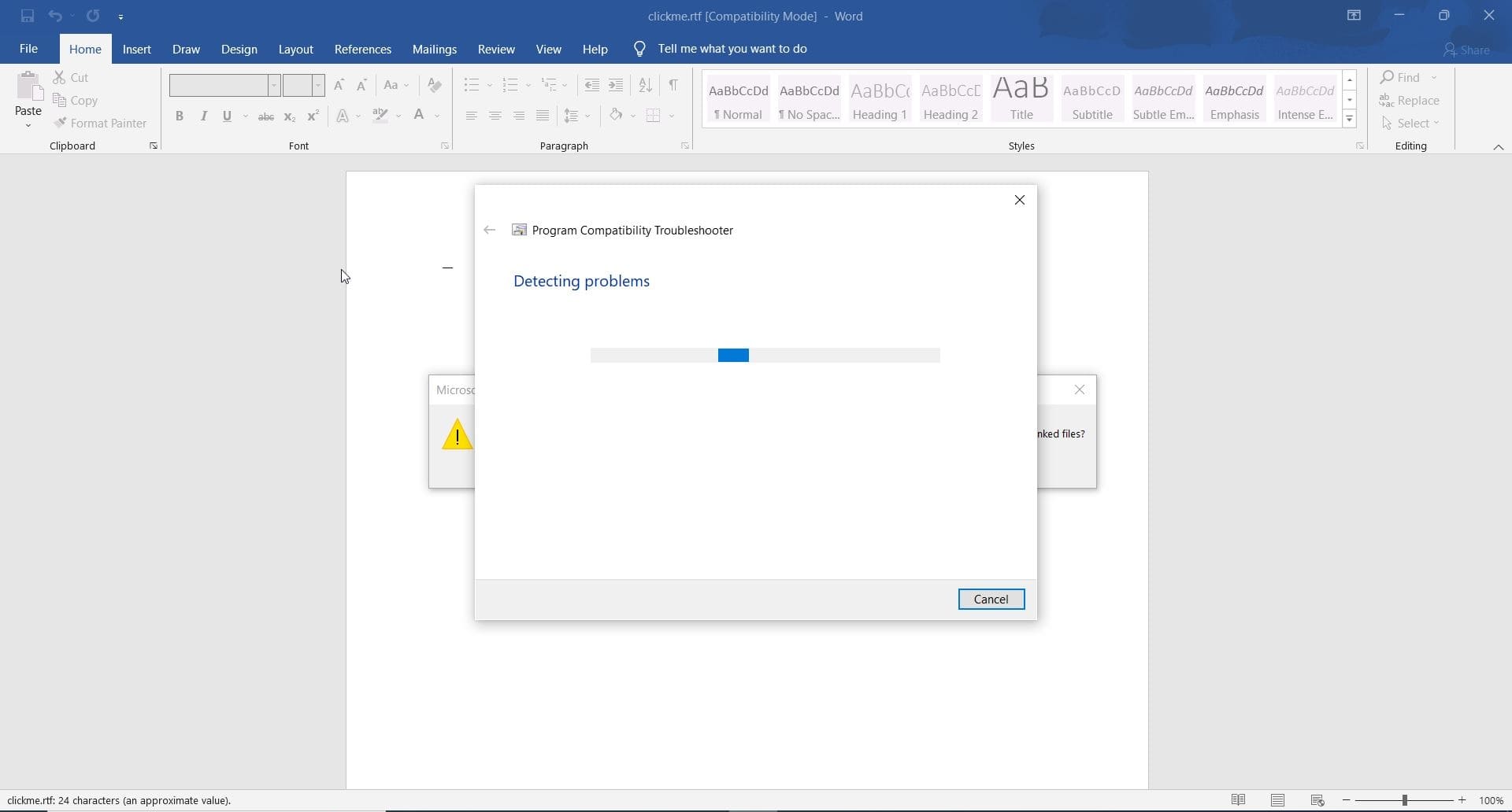This screenshot has height=812, width=1512.
Task: Click Sort icon in Paragraph group
Action: click(x=645, y=85)
